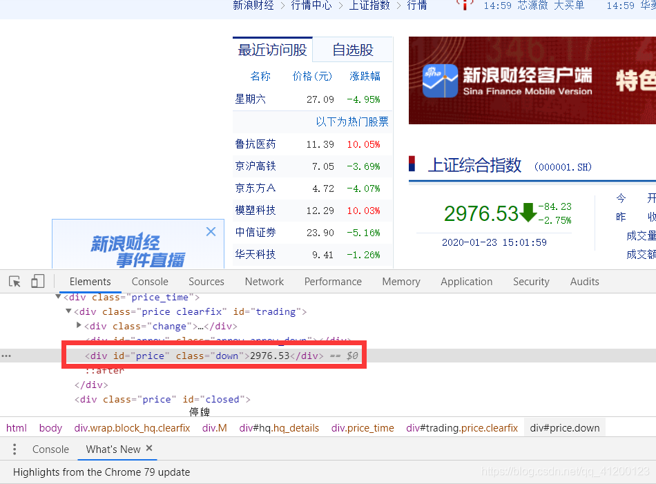Open the 京沪高铁 stock link
Image resolution: width=656 pixels, height=484 pixels.
pos(255,166)
